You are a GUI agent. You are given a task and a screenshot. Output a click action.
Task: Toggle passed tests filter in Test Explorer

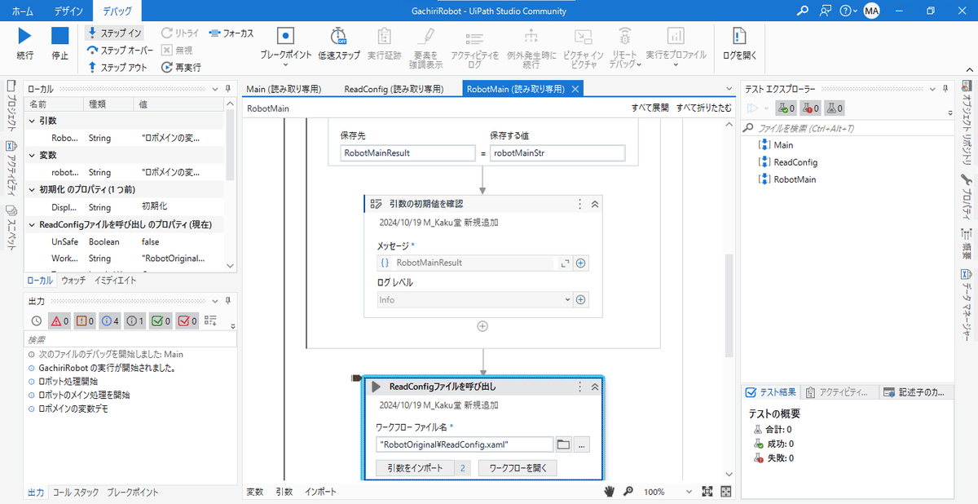(786, 108)
